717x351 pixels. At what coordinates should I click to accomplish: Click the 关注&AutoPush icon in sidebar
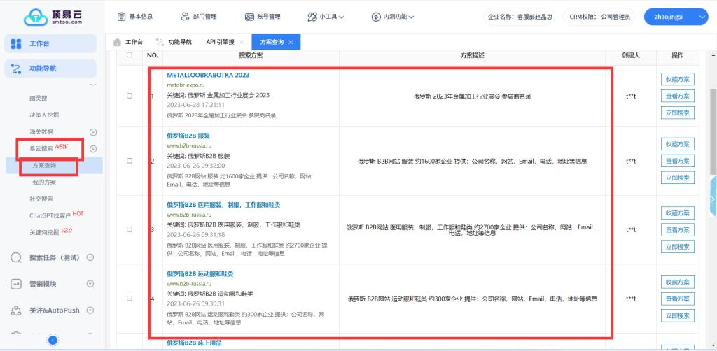tap(17, 310)
